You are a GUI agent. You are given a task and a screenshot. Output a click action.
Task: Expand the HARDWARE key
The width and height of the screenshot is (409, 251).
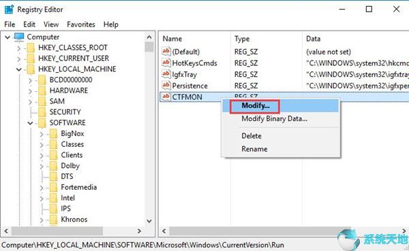click(30, 90)
